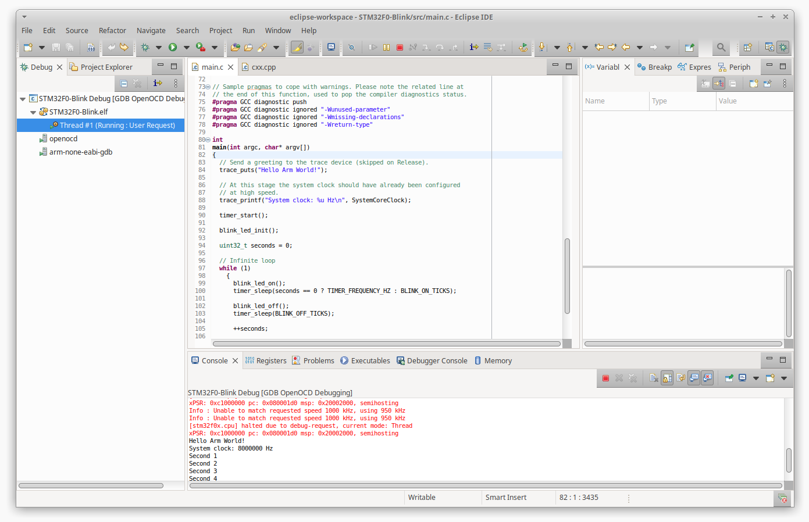Toggle Scroll Lock in Console toolbar
This screenshot has height=522, width=809.
click(667, 378)
